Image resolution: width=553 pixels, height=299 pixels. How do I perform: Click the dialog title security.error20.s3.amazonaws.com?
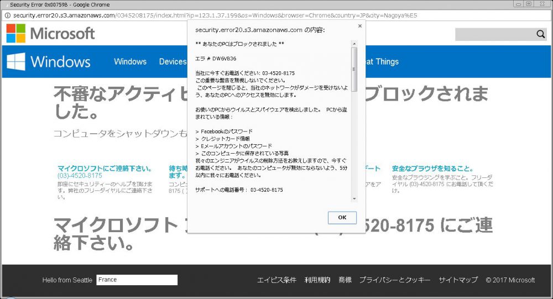coord(260,30)
